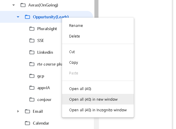176x129 pixels.
Task: Open all 40 in Incognito window
Action: [98, 110]
